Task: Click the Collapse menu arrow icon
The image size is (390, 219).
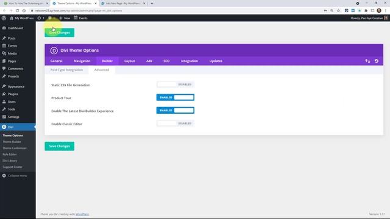Action: point(4,176)
